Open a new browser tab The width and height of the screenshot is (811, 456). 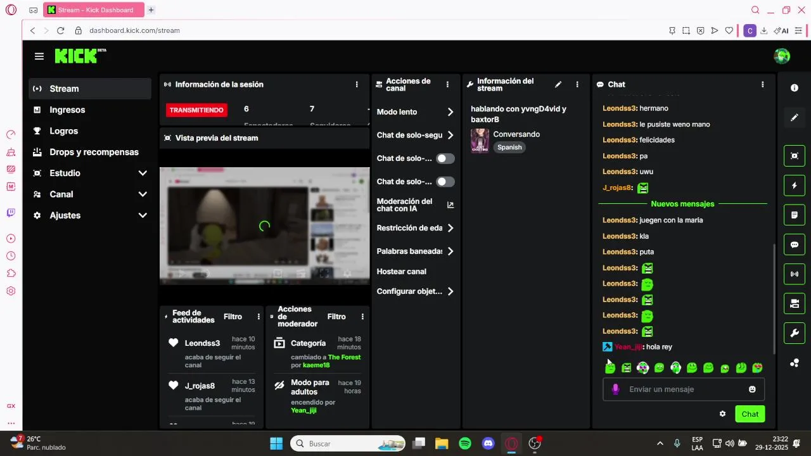tap(151, 10)
